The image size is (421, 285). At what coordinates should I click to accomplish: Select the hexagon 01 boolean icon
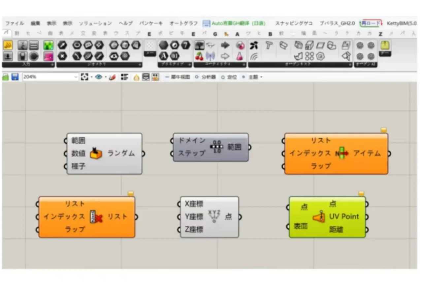coord(175,56)
